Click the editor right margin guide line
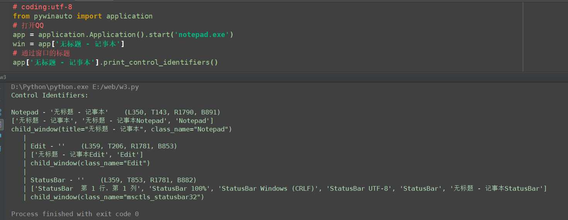 point(523,35)
